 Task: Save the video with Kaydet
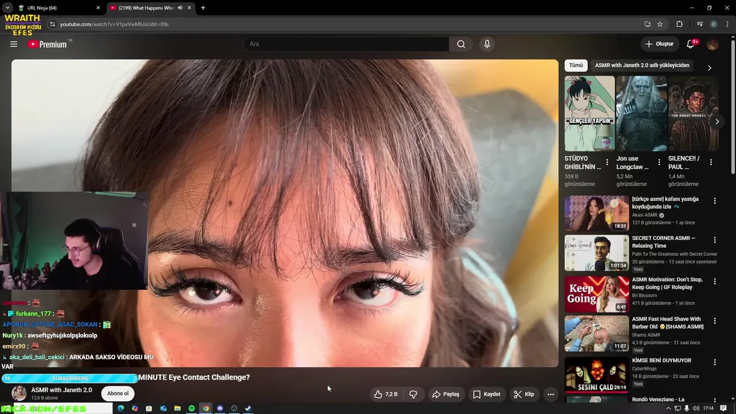[486, 394]
